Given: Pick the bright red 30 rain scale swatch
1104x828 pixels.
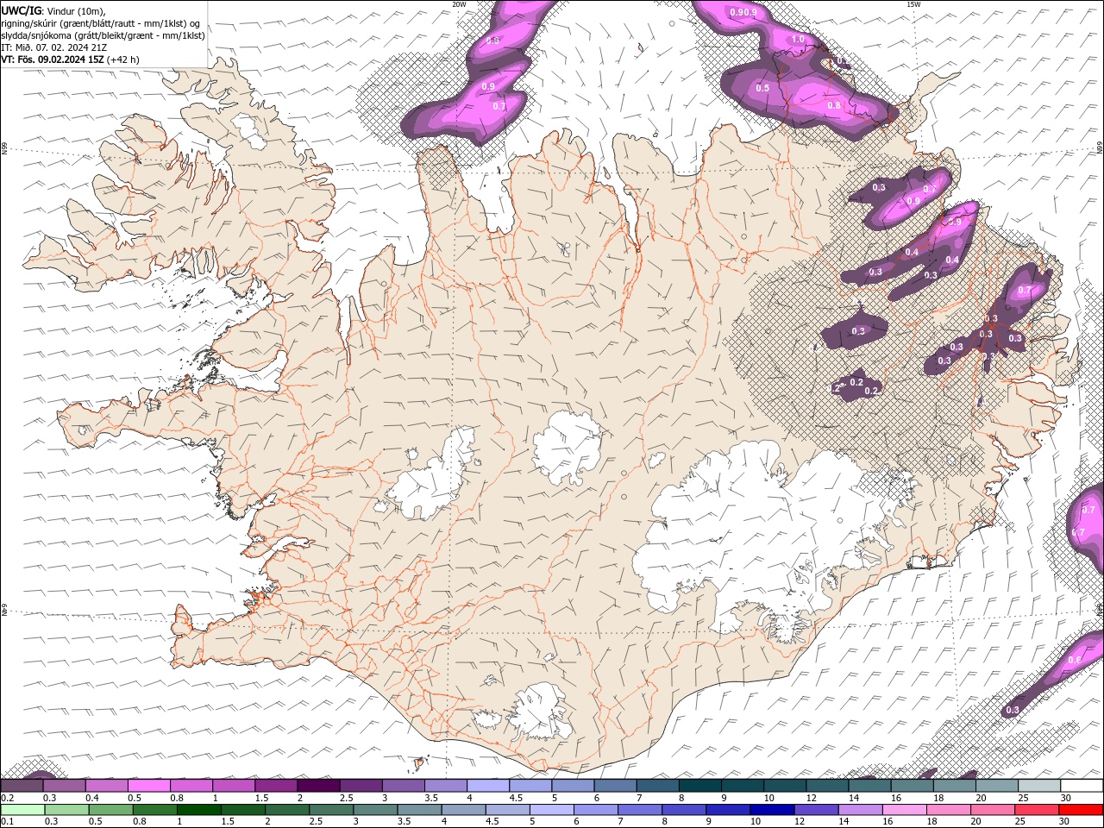Looking at the screenshot, I should [1081, 810].
